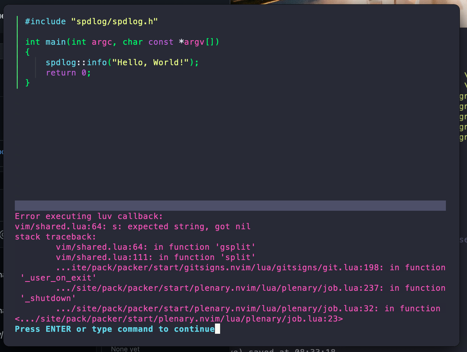Click the opening brace of main
Screen dimensions: 467x352
[x=28, y=52]
